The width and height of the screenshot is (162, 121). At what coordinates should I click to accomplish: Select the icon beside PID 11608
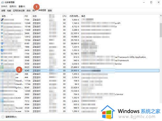2,30
